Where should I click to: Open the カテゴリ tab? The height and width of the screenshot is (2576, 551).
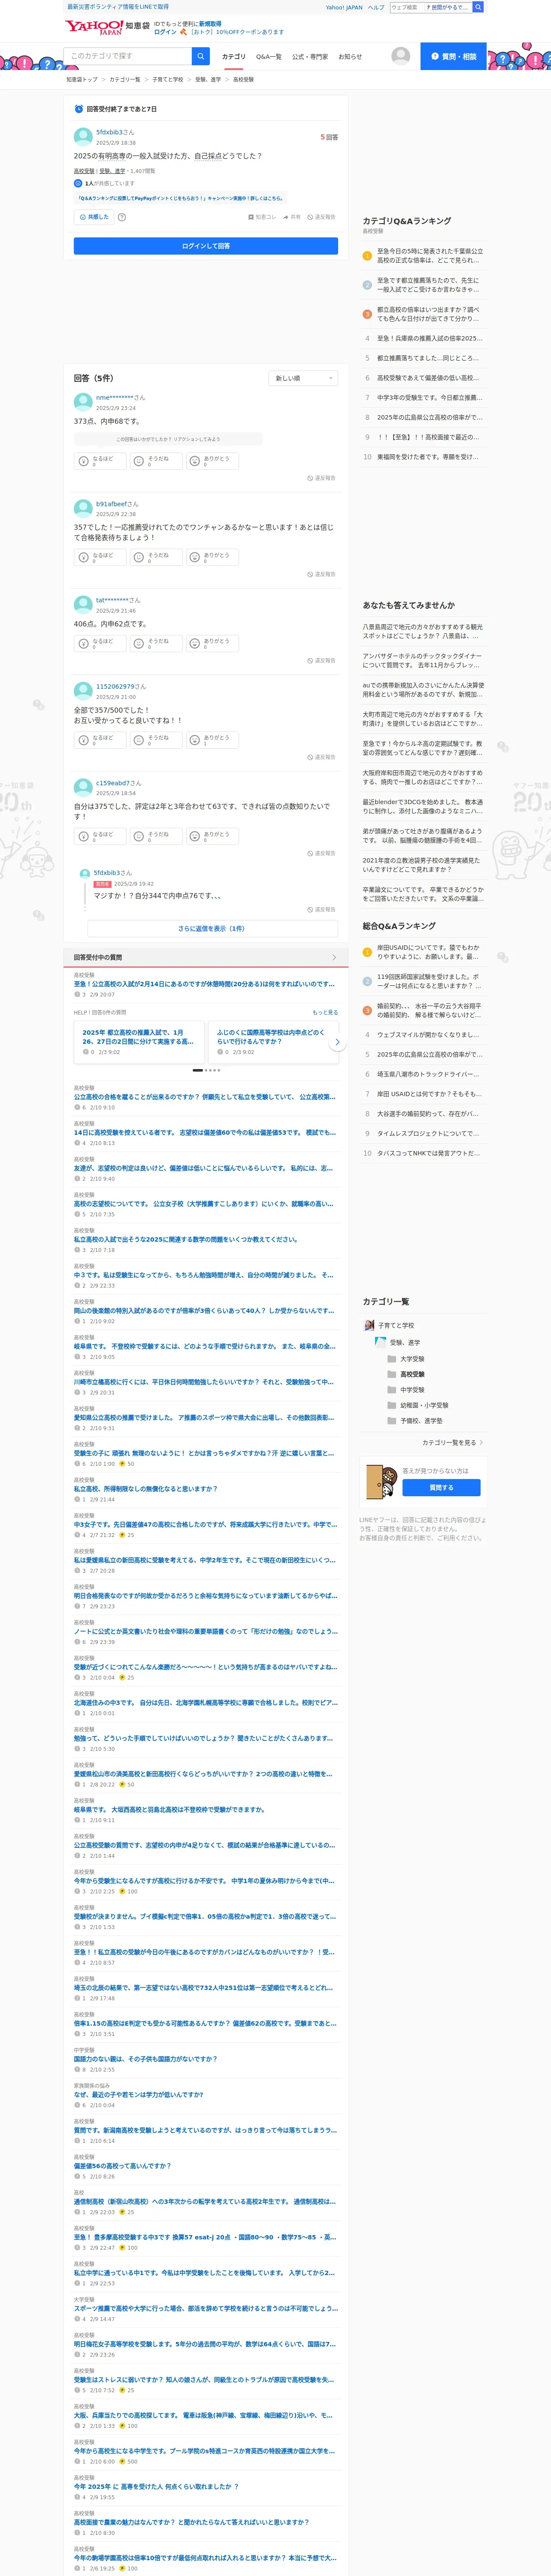(x=233, y=57)
